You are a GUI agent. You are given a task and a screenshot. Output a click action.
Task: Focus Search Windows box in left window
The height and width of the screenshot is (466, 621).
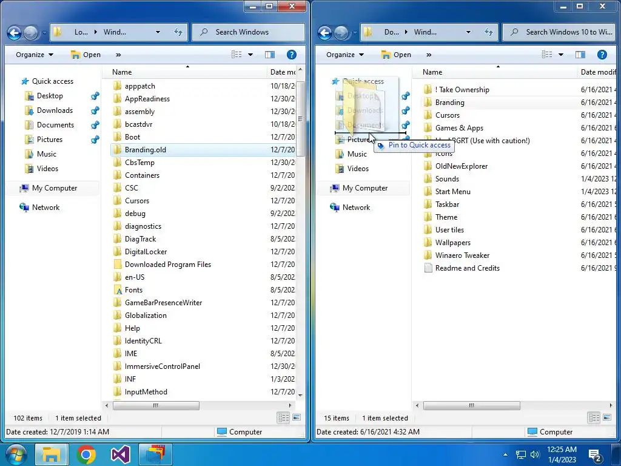[x=248, y=32]
